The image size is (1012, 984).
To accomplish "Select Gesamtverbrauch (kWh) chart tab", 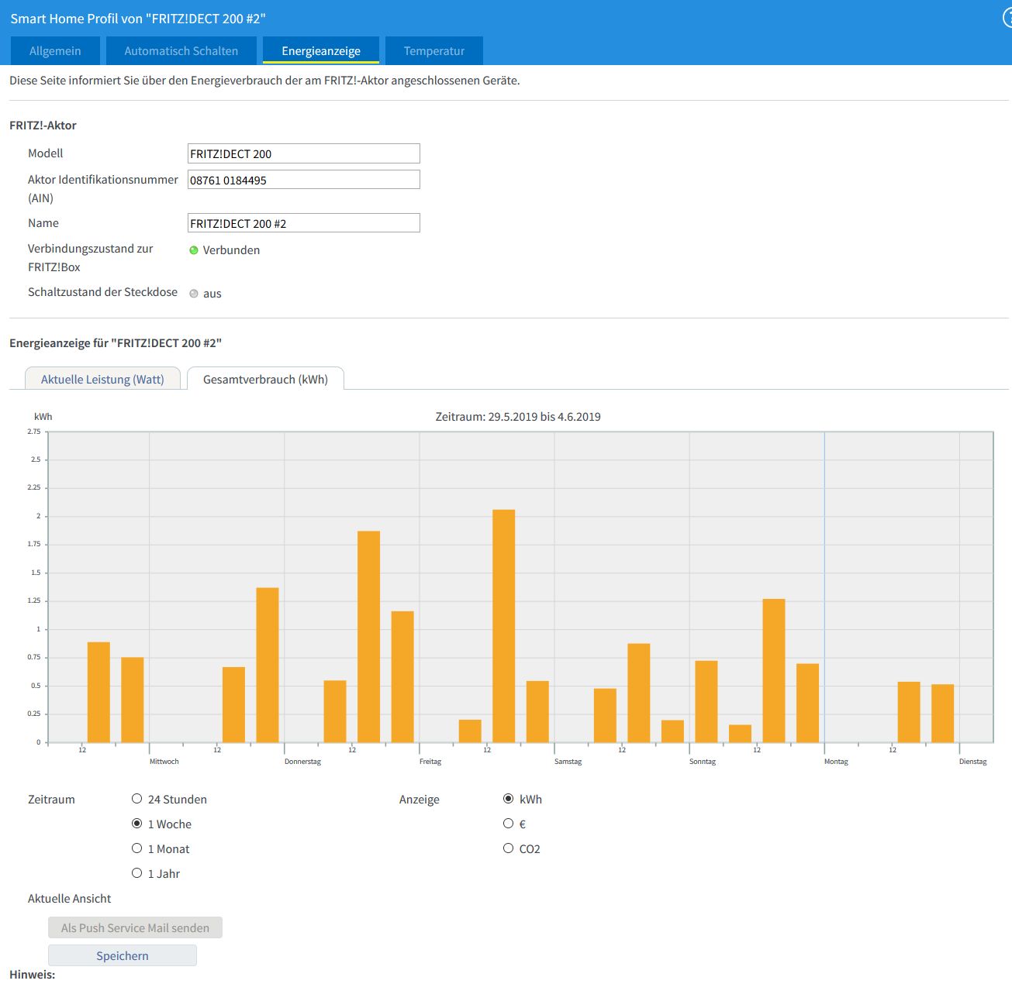I will (265, 379).
